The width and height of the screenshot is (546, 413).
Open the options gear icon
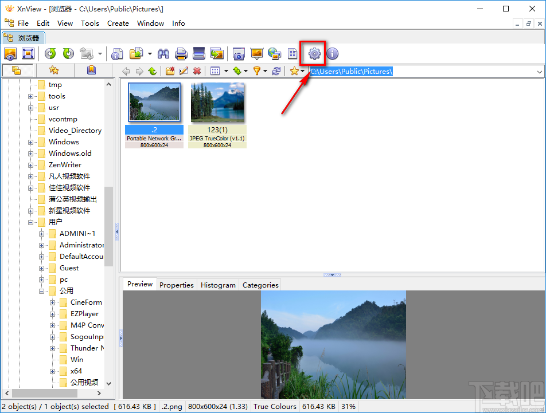pos(314,54)
